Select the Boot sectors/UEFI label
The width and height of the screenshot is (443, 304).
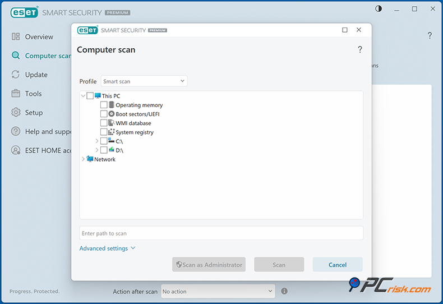pyautogui.click(x=137, y=114)
